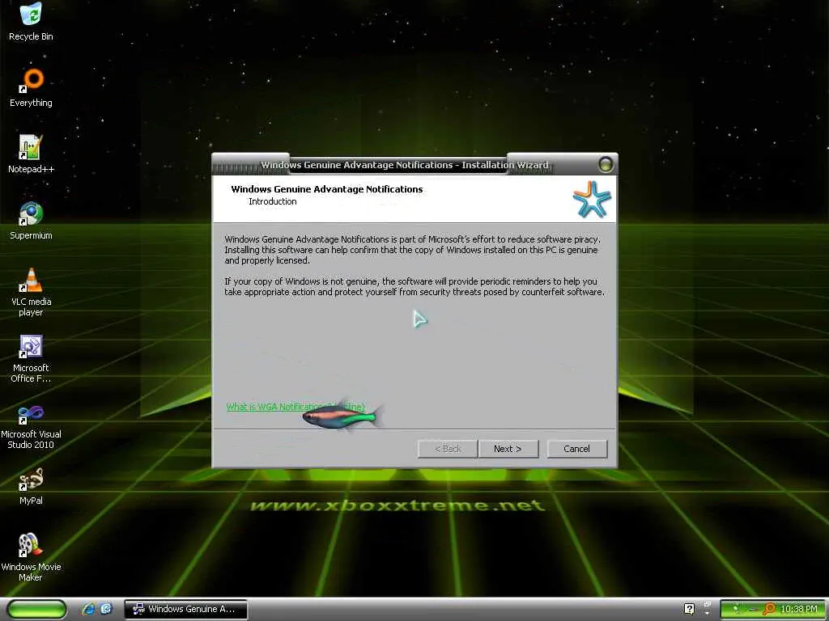829x621 pixels.
Task: Select the Microsoft Office shortcut icon
Action: point(32,358)
